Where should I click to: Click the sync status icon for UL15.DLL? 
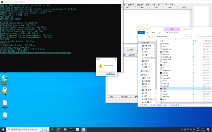click(193, 44)
